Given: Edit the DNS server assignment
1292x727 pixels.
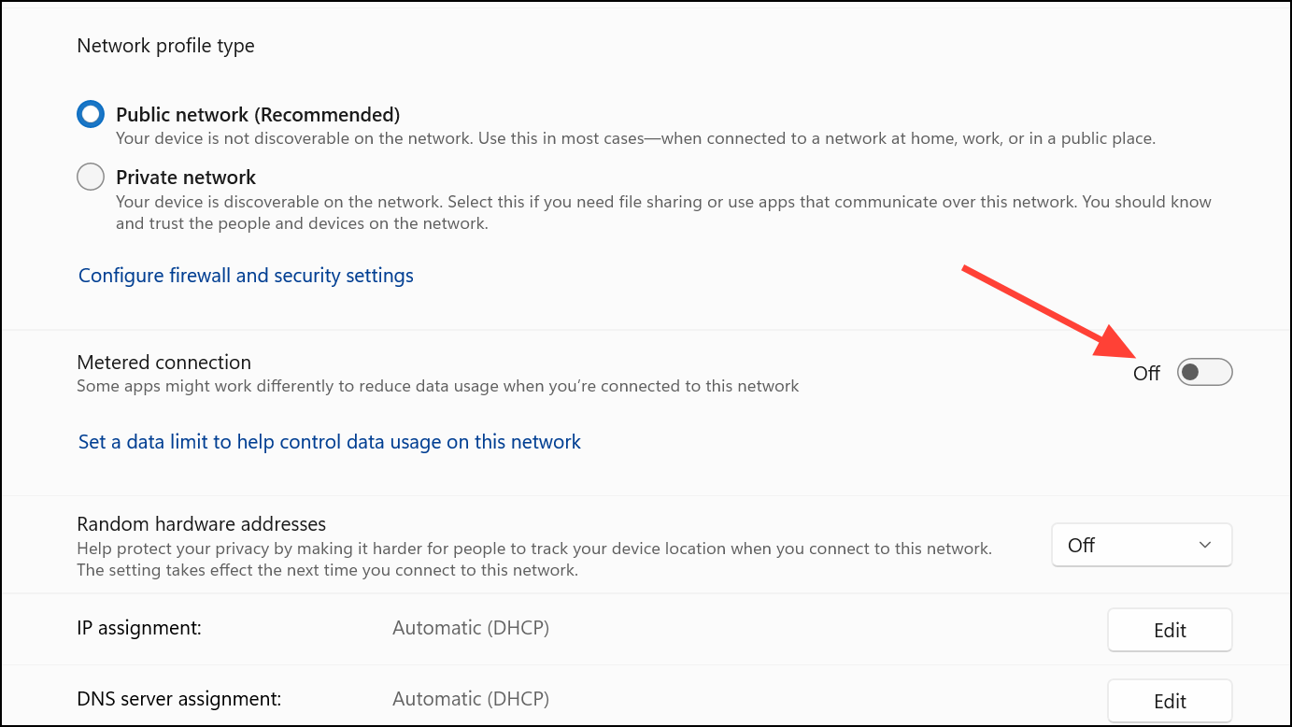Looking at the screenshot, I should pyautogui.click(x=1170, y=701).
